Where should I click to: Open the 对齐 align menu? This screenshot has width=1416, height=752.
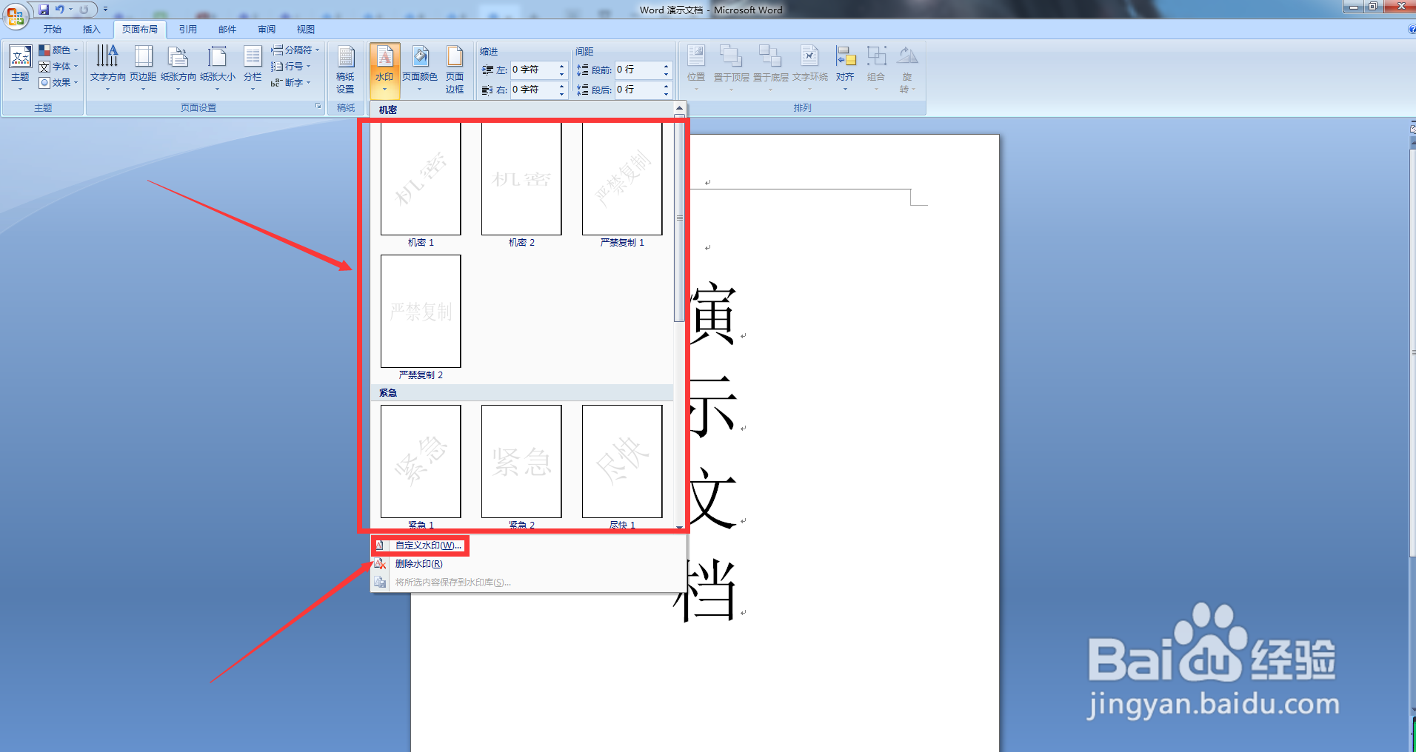[845, 68]
